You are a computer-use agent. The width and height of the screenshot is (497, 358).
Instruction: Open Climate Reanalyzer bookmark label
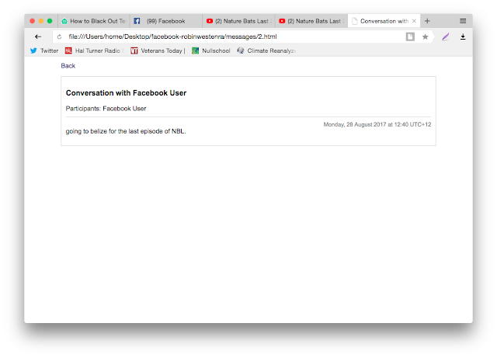coord(271,50)
